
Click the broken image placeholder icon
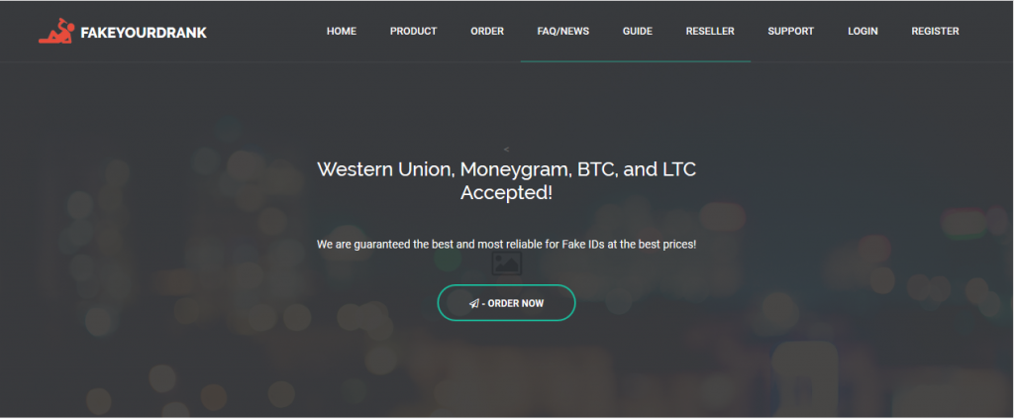[x=506, y=262]
